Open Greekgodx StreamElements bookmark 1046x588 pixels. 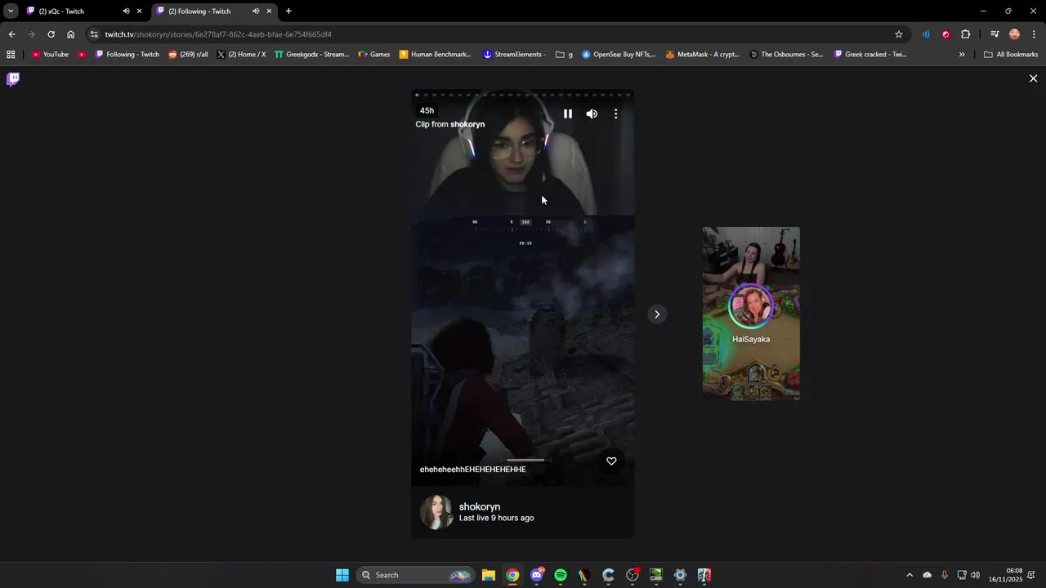tap(311, 55)
